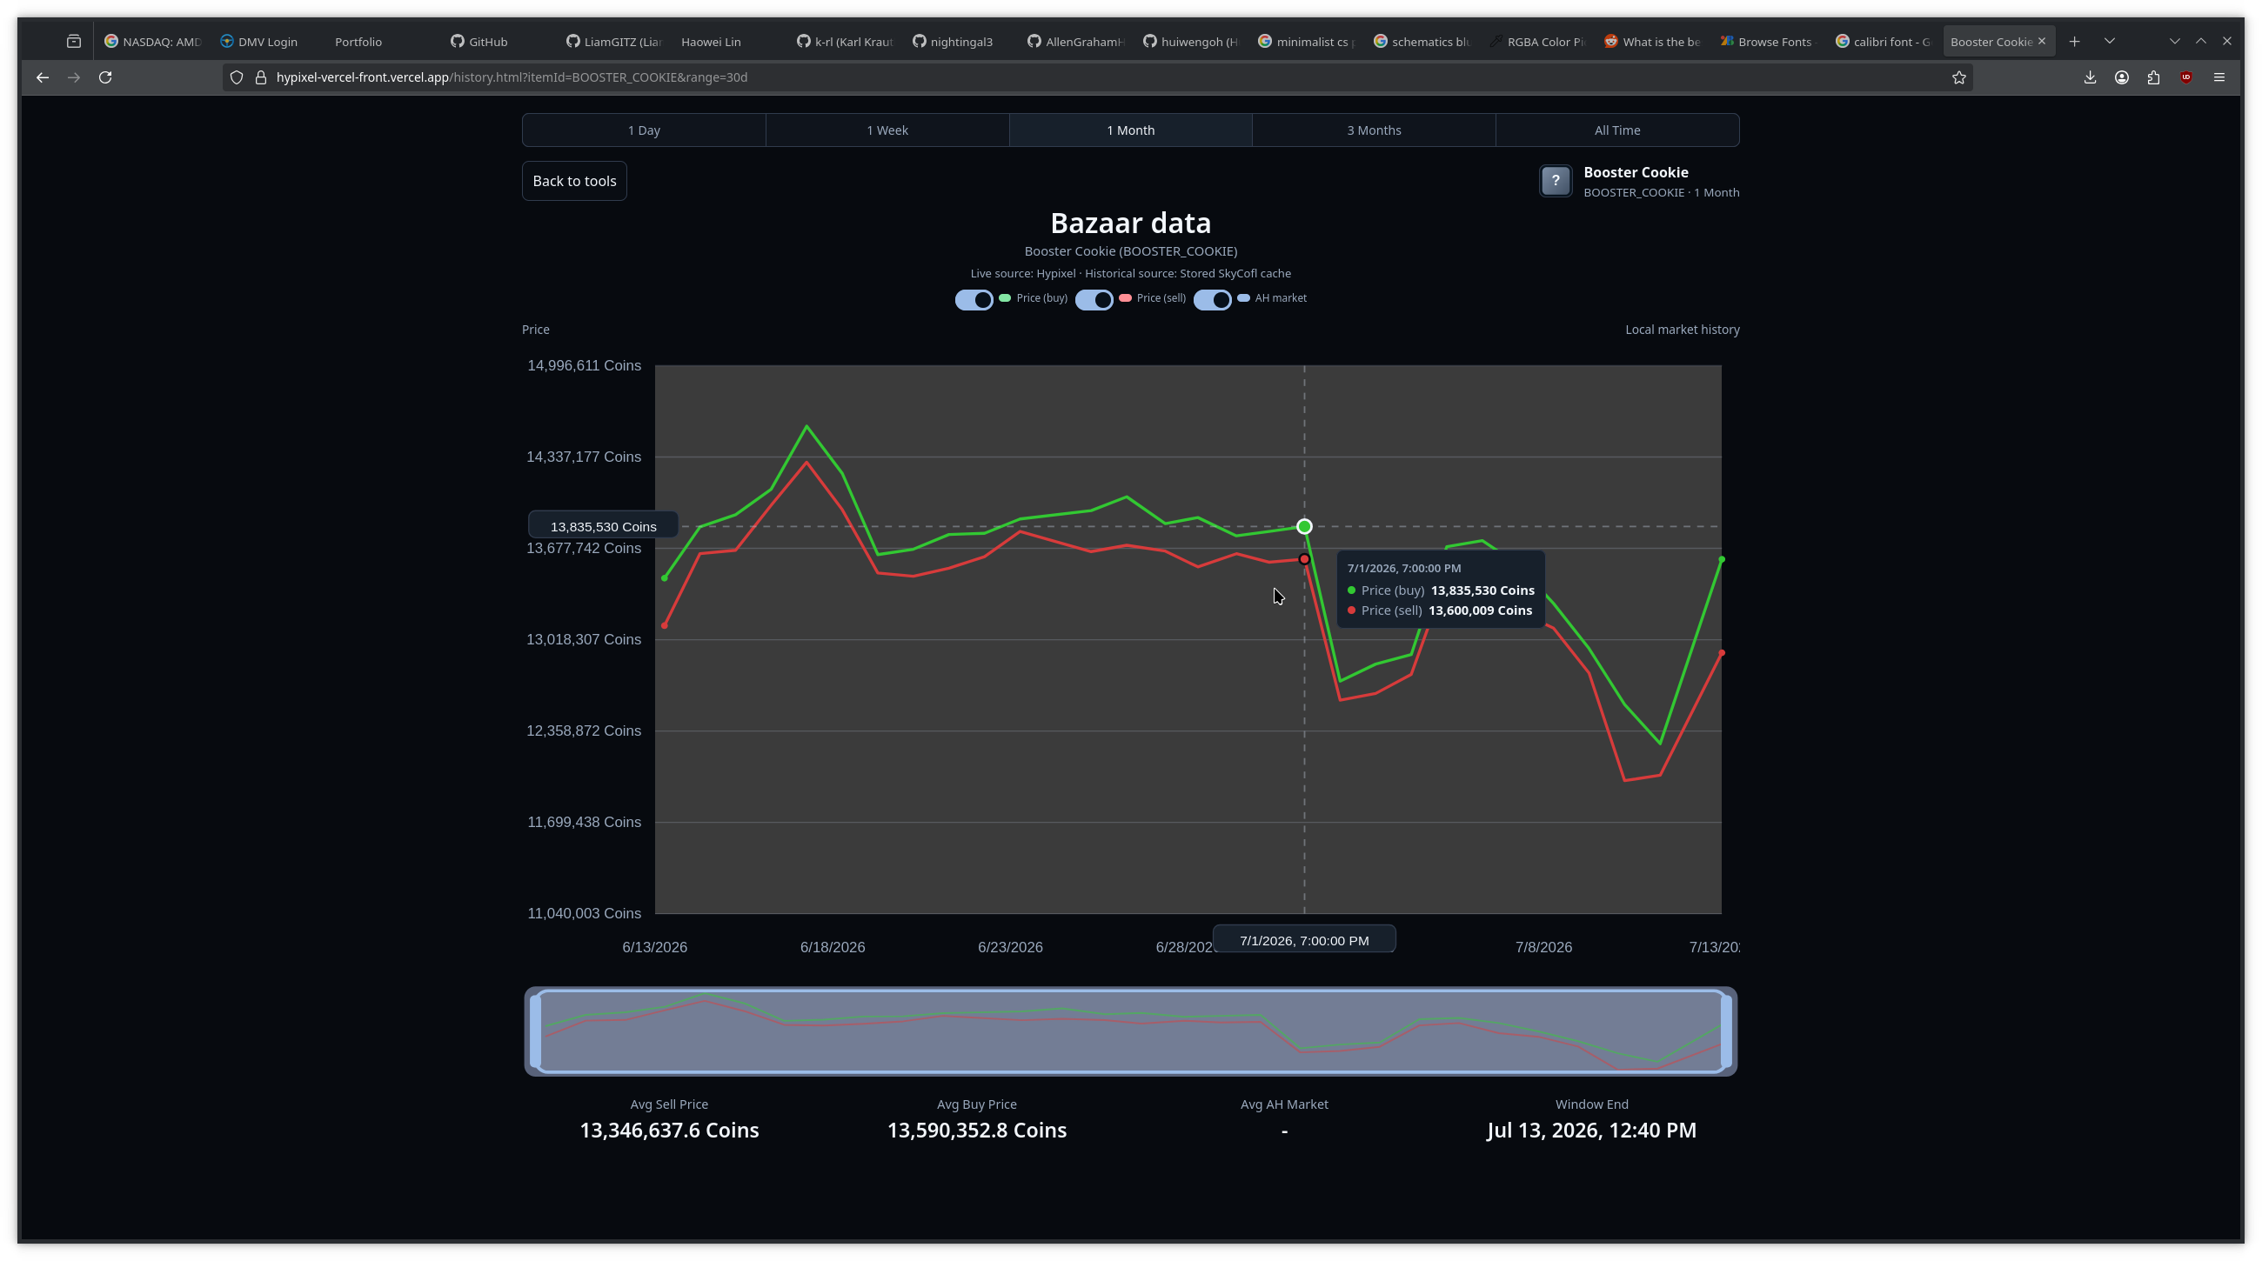The image size is (2262, 1261).
Task: Click the Back to tools button
Action: 574,181
